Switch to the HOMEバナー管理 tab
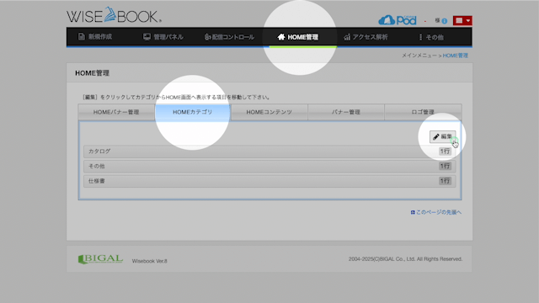 click(x=116, y=112)
